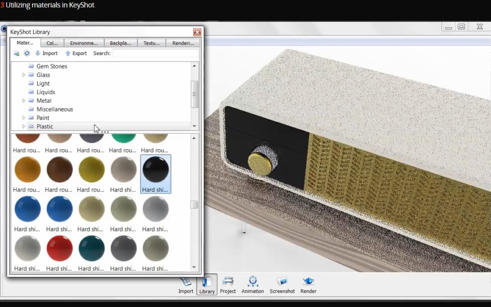
Task: Select the second blue hard shiny sphere
Action: coord(60,209)
